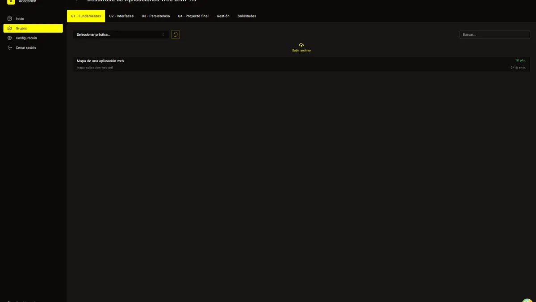Image resolution: width=536 pixels, height=302 pixels.
Task: Click the Acadance app name
Action: pos(27,1)
